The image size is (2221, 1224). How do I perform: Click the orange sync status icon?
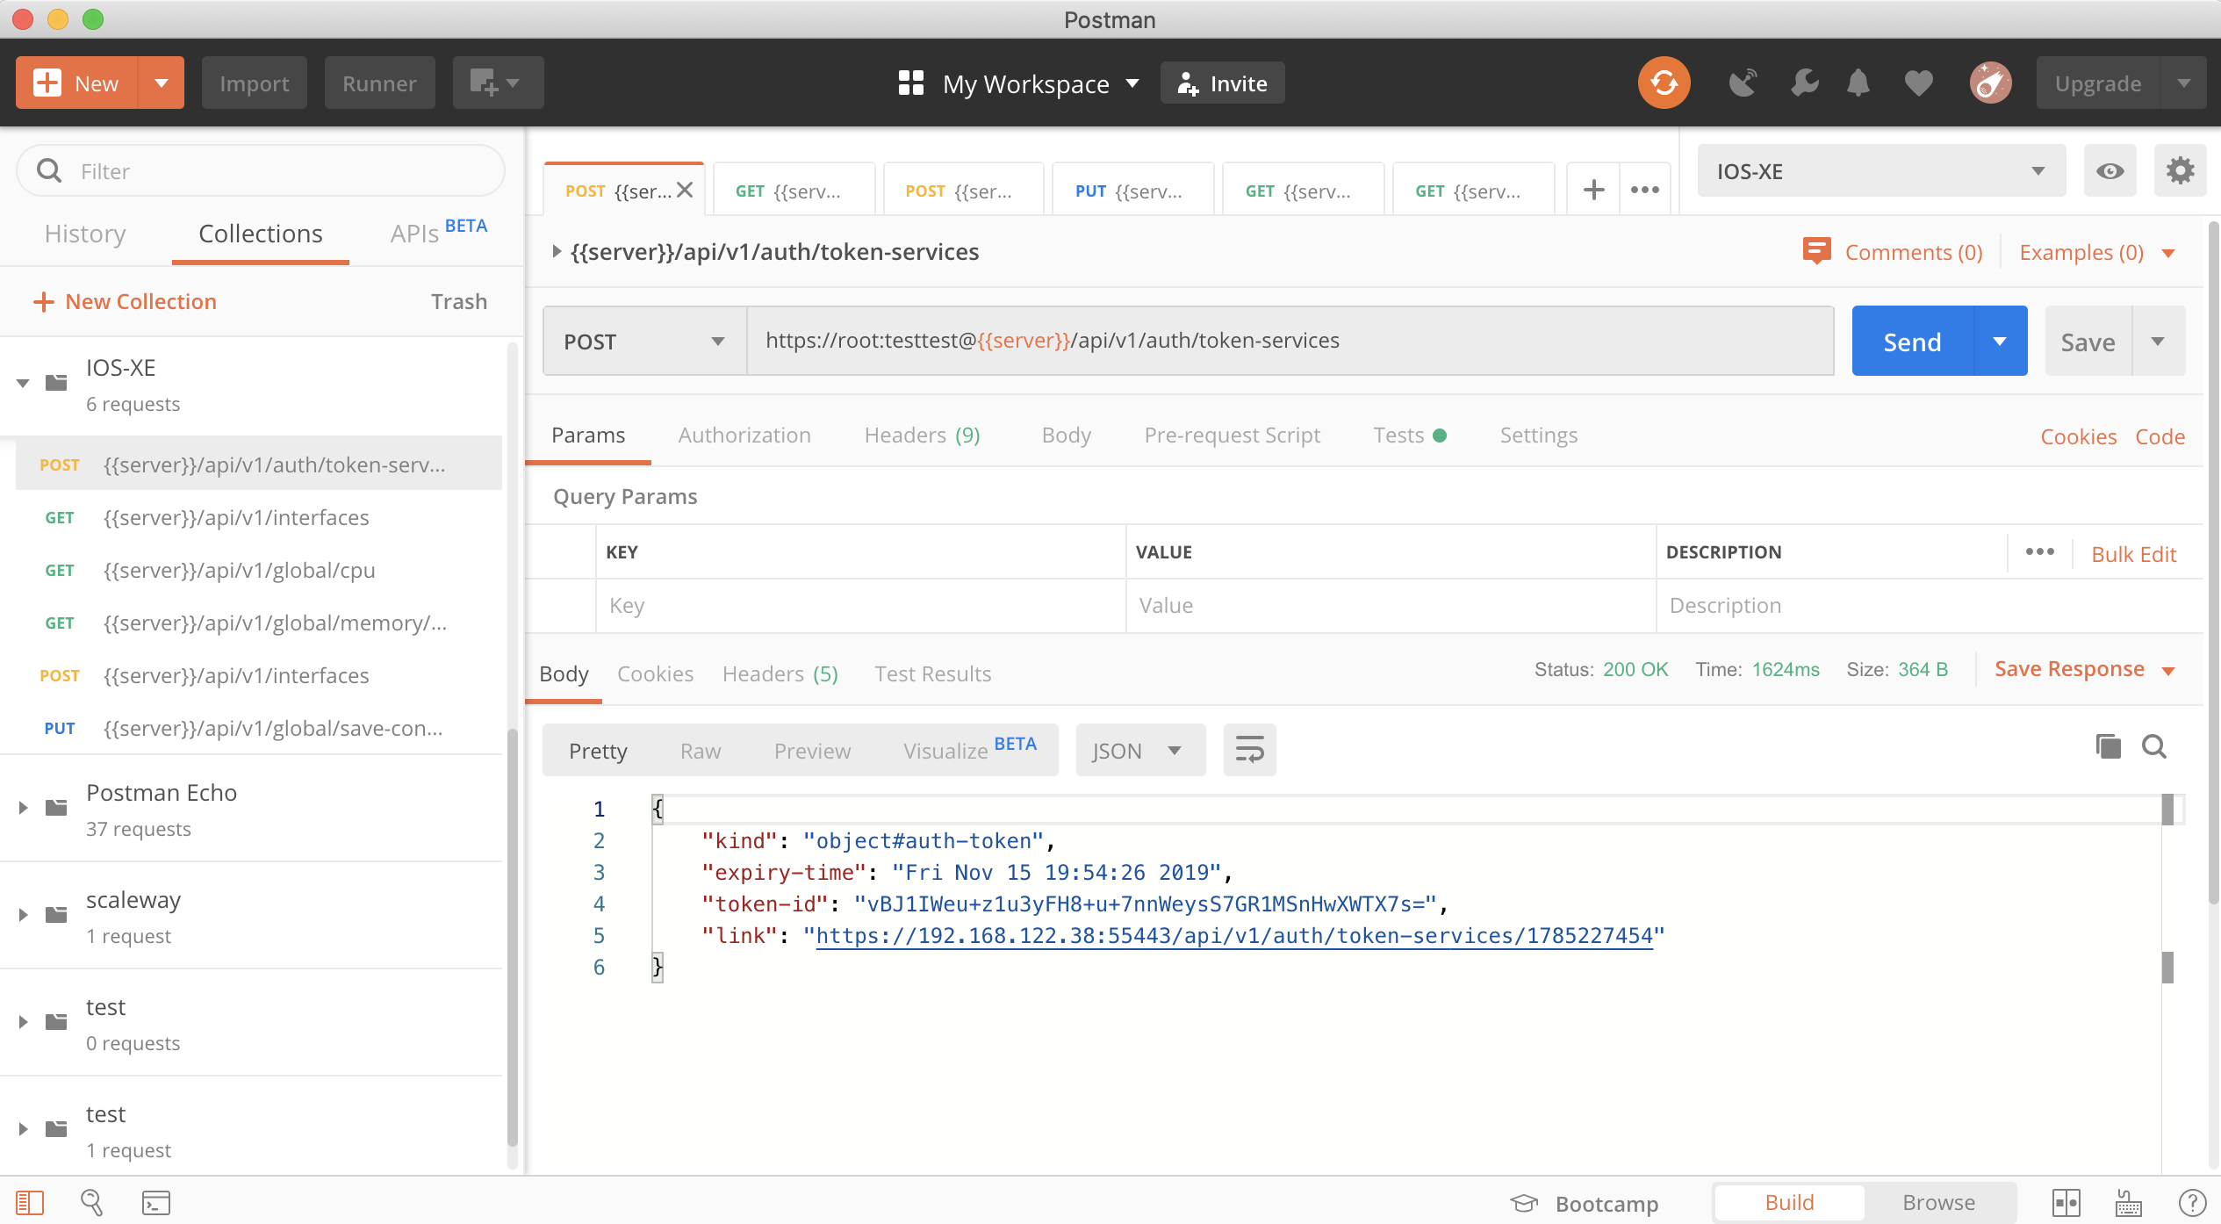[x=1663, y=83]
